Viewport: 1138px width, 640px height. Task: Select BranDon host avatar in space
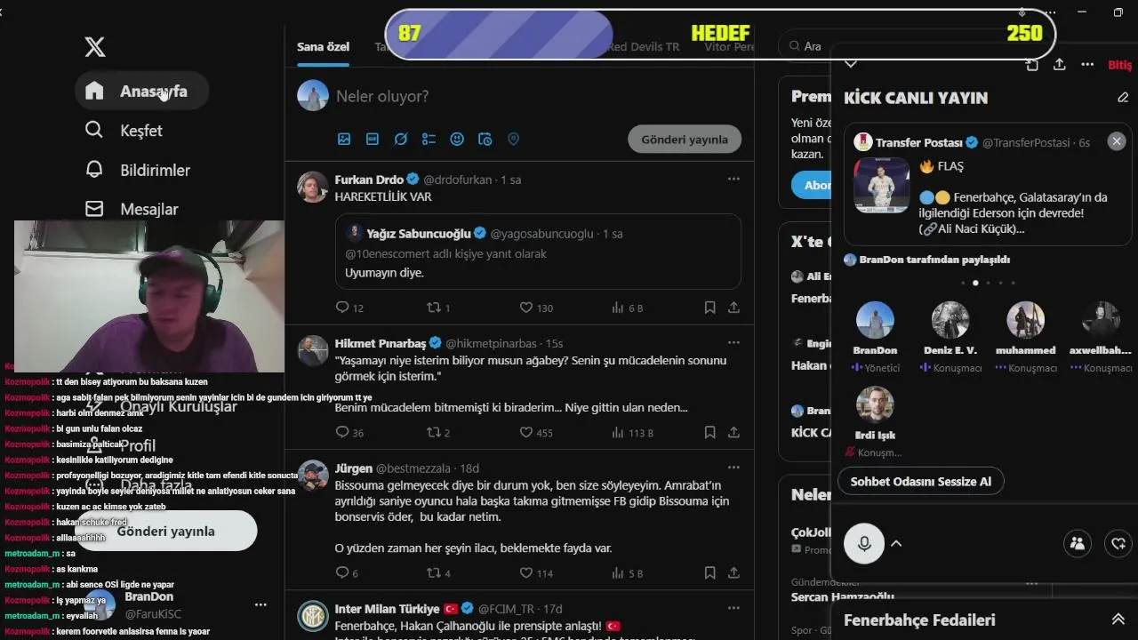pos(875,320)
